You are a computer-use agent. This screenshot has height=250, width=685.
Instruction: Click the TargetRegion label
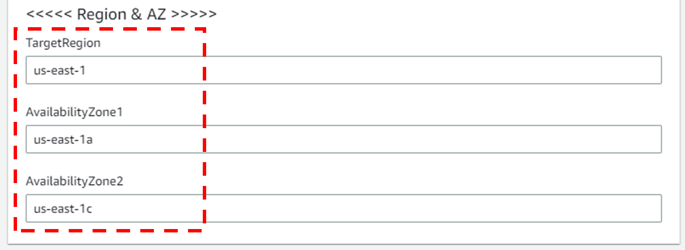[x=63, y=43]
